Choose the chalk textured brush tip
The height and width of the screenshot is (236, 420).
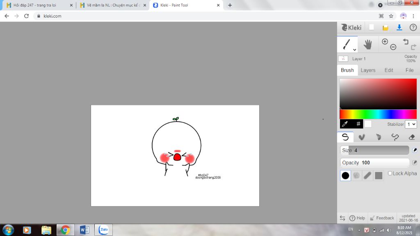[x=356, y=175]
